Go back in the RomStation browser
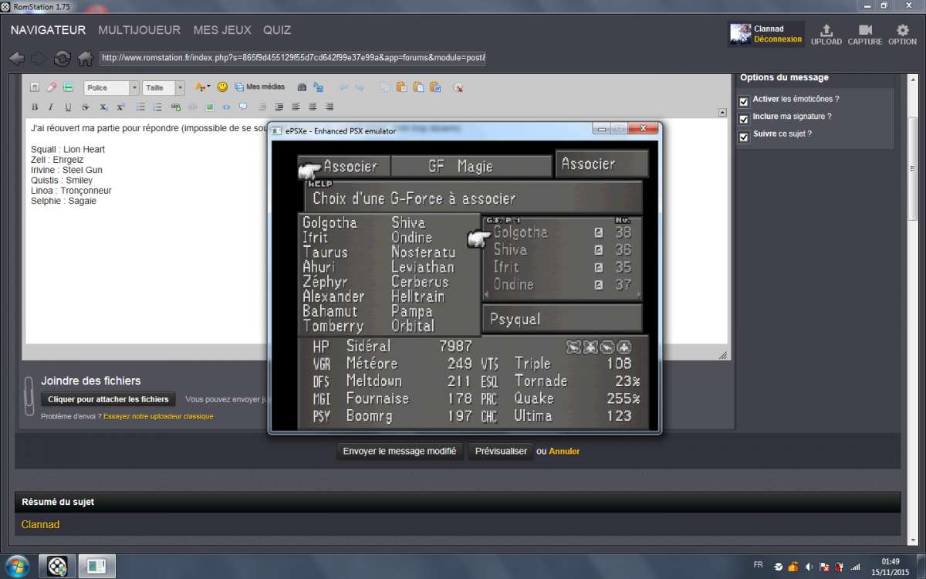This screenshot has width=926, height=579. click(x=16, y=58)
